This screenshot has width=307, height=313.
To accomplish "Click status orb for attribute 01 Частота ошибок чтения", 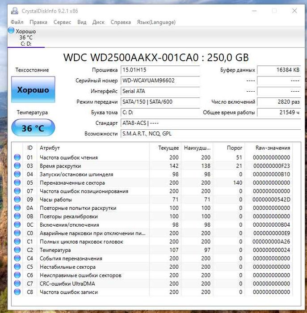I will (x=17, y=157).
